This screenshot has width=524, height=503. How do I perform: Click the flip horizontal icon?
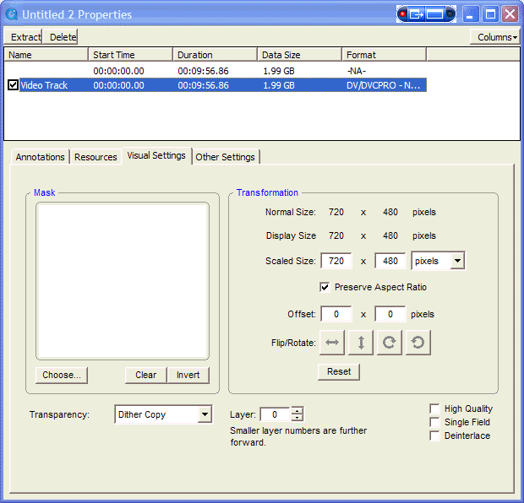(332, 343)
